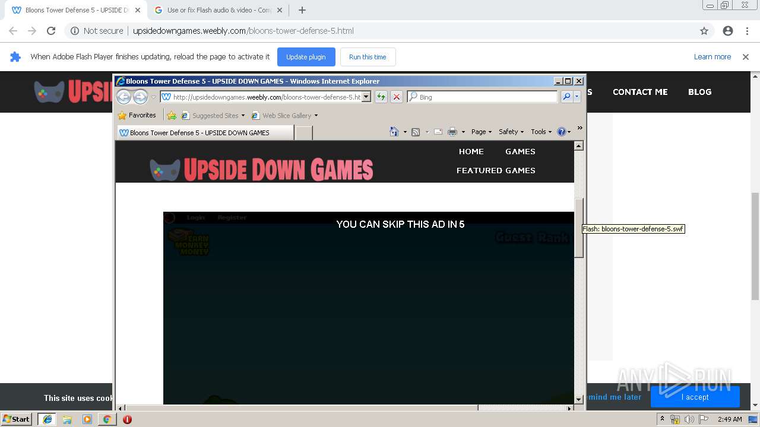Screen dimensions: 760x427
Task: Click IE search magnifier button
Action: point(566,97)
